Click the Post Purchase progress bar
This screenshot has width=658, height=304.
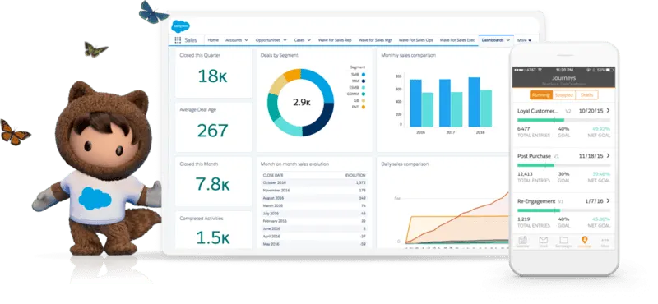pos(563,165)
